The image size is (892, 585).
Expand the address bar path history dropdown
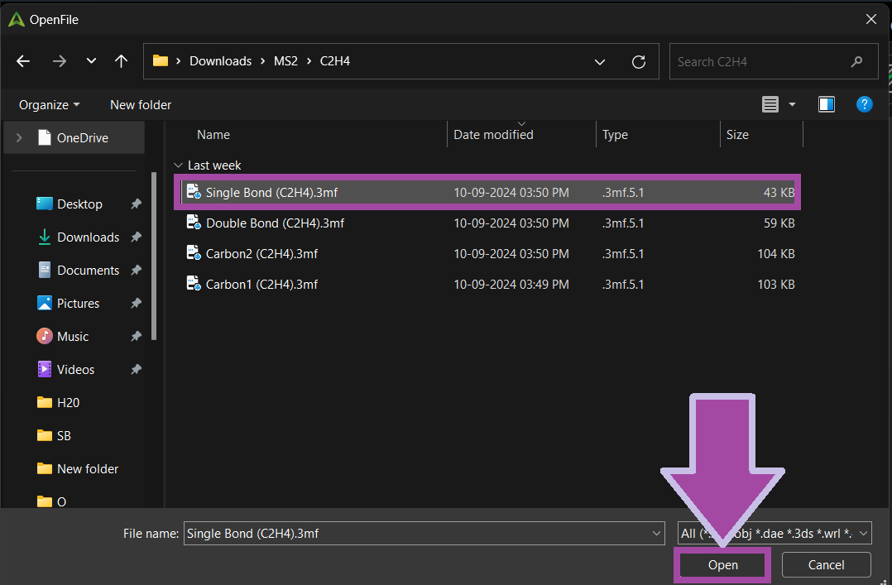pos(600,61)
